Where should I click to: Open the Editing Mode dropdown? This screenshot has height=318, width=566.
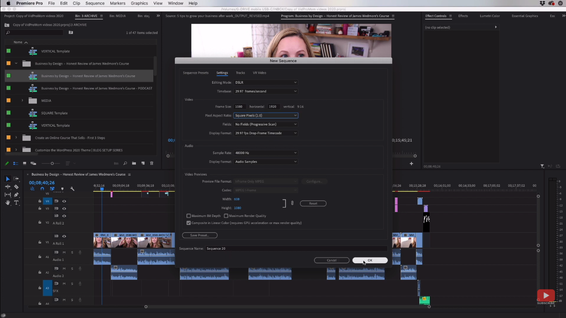click(x=266, y=82)
